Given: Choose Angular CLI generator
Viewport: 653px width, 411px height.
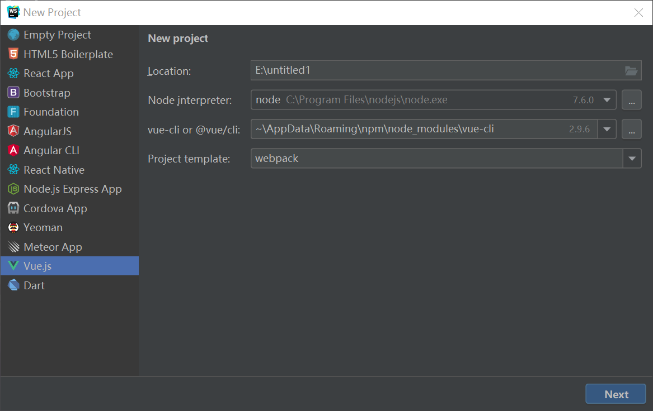Looking at the screenshot, I should tap(69, 150).
